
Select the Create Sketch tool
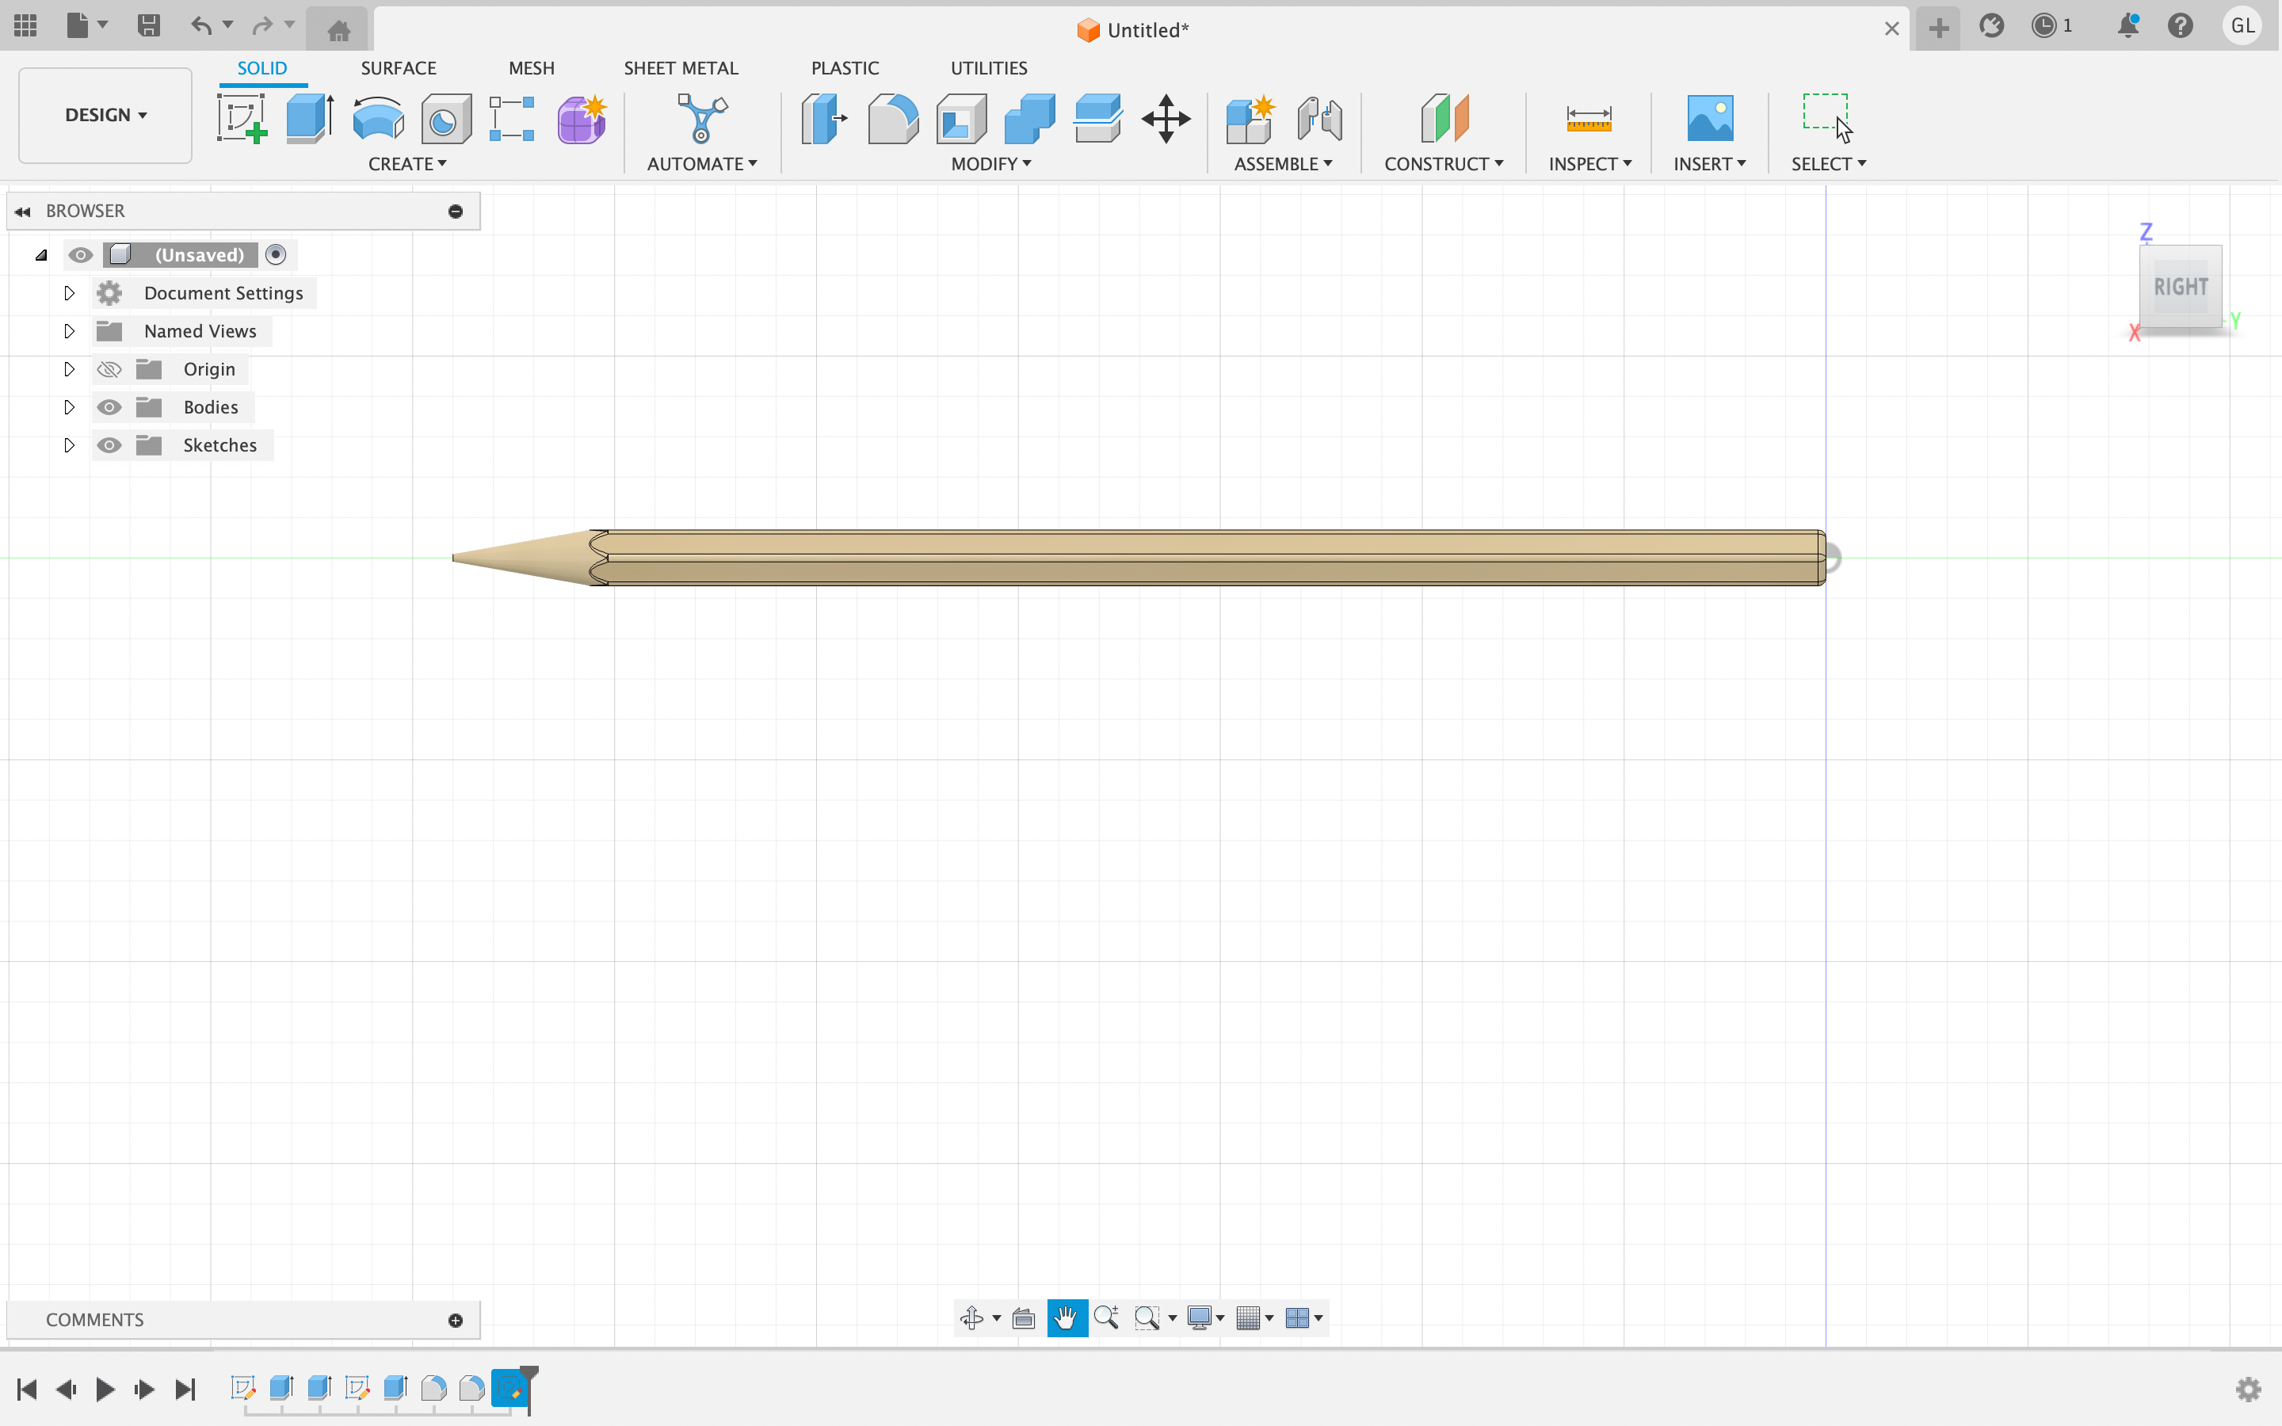point(242,119)
